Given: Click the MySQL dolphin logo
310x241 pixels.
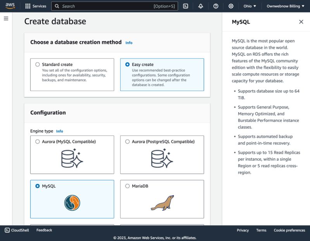Looking at the screenshot, I should pos(72,203).
